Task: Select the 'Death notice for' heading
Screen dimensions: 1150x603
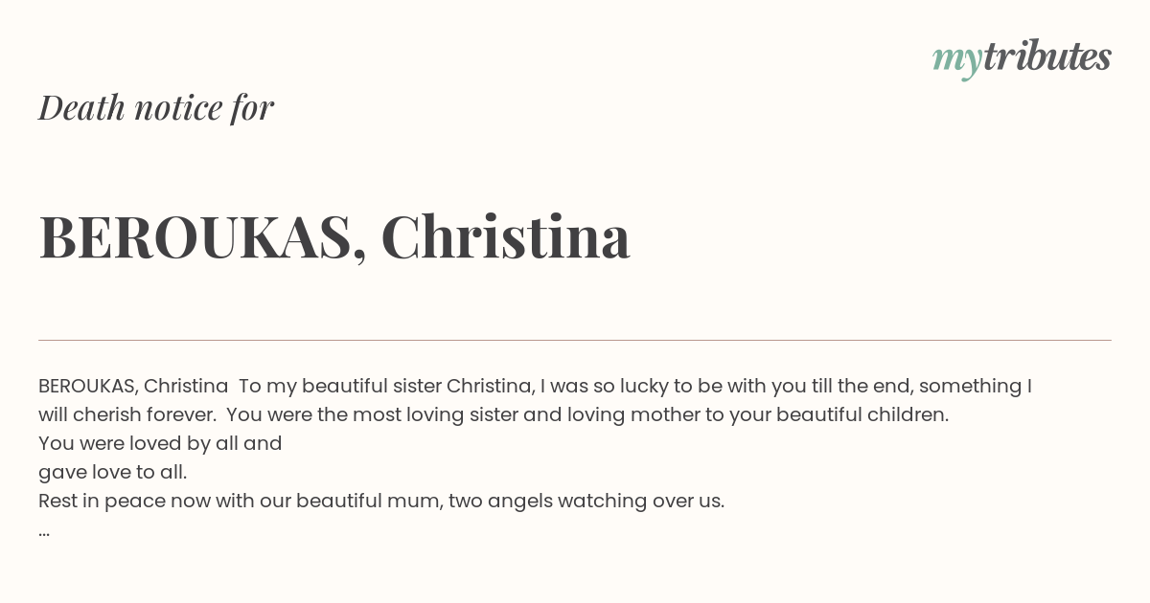Action: (x=156, y=107)
